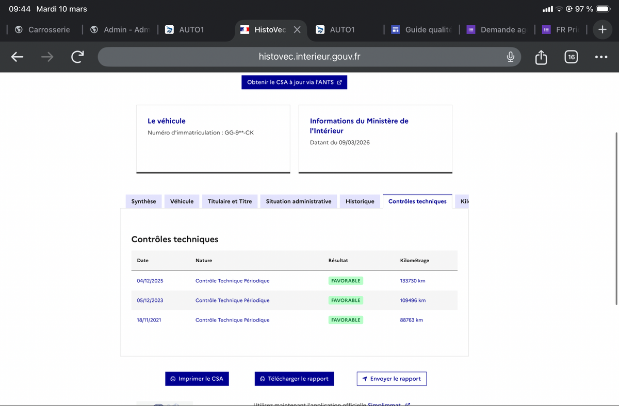Click the FAVORABLE badge in the 05/12/2023 row

pyautogui.click(x=346, y=300)
